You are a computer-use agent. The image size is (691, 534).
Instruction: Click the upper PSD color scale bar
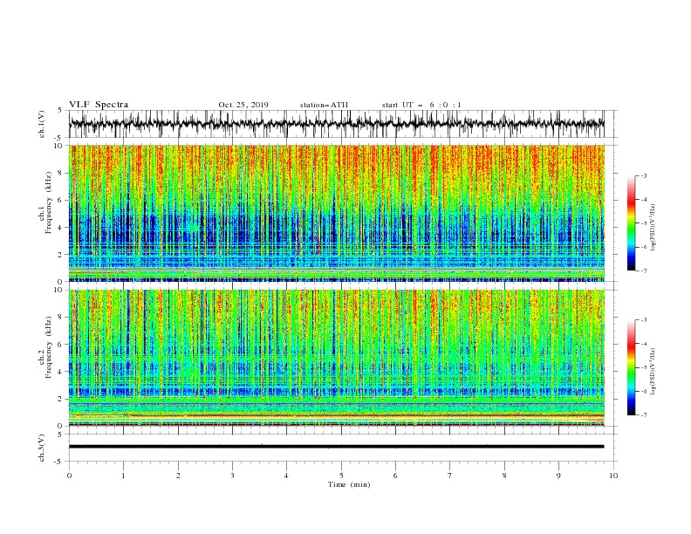tap(631, 223)
